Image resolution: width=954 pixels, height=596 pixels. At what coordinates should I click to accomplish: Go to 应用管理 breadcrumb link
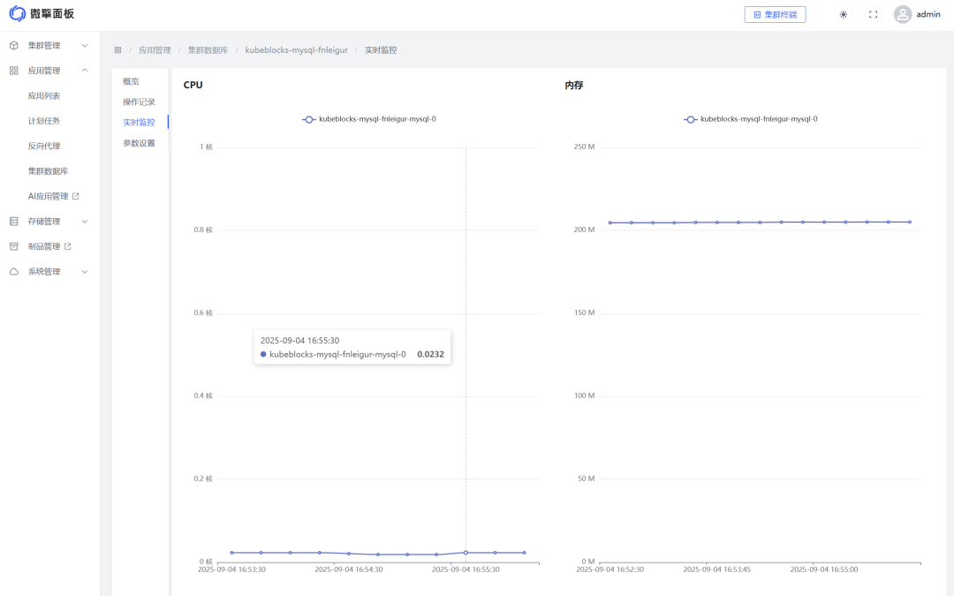[x=155, y=50]
